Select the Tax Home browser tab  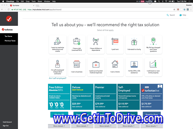[22, 5]
